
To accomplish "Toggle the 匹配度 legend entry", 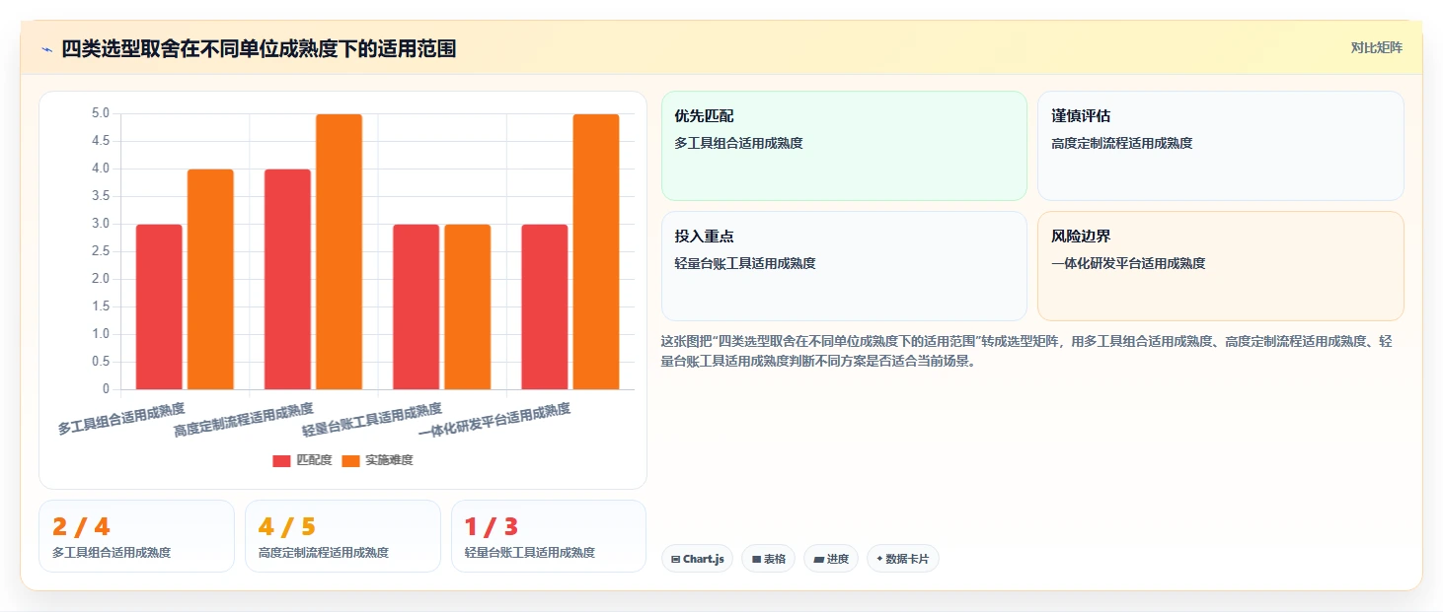I will (303, 460).
